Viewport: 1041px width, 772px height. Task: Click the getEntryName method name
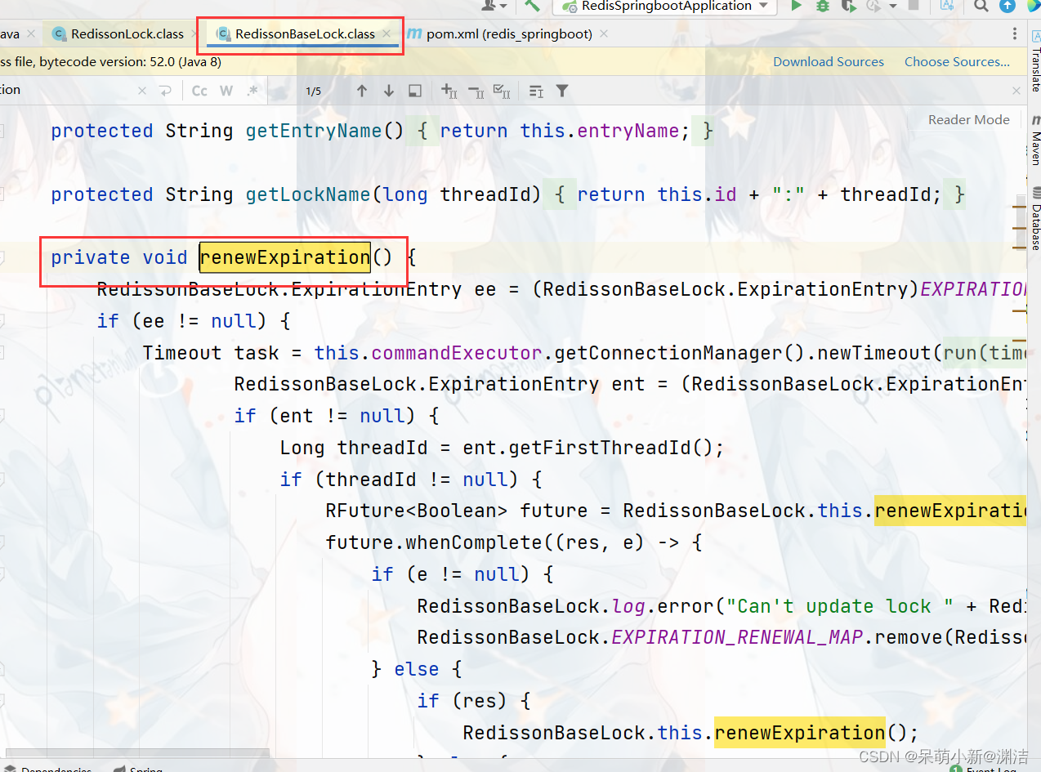314,131
